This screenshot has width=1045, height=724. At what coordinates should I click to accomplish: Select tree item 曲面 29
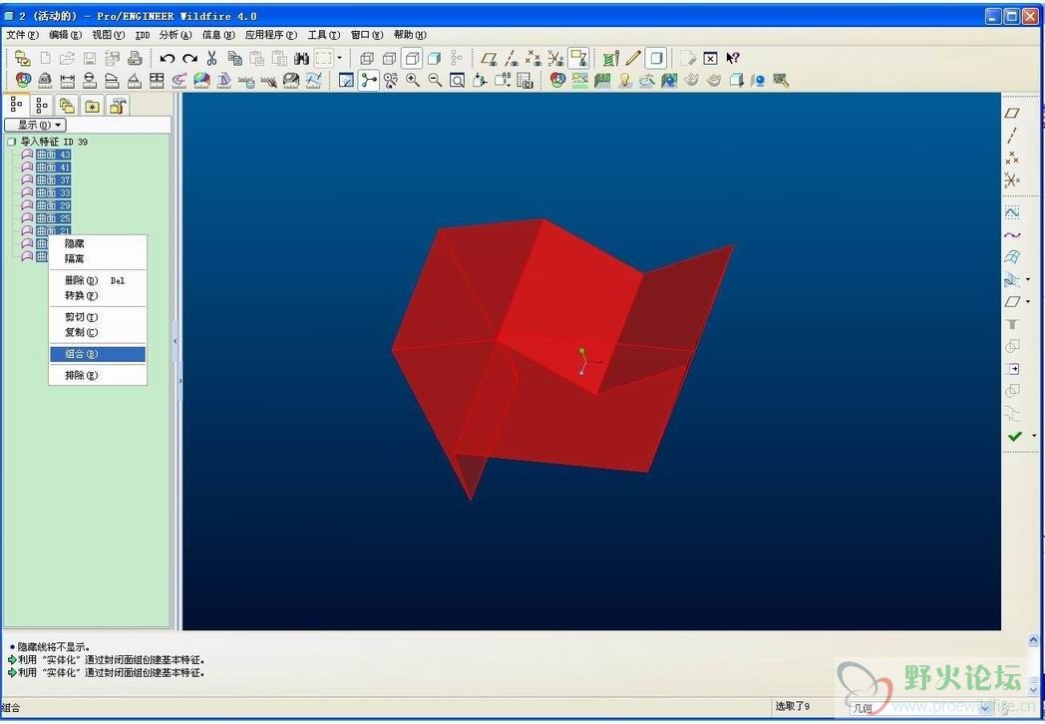click(53, 205)
